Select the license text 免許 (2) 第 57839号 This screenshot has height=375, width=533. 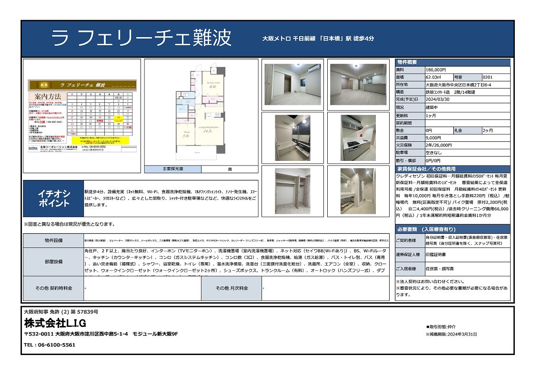[74, 312]
